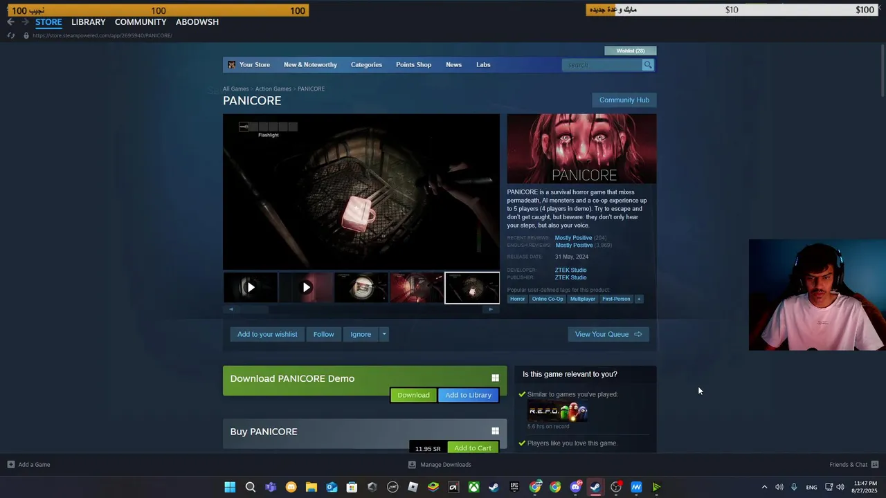Download the PANICORE demo

pyautogui.click(x=413, y=395)
